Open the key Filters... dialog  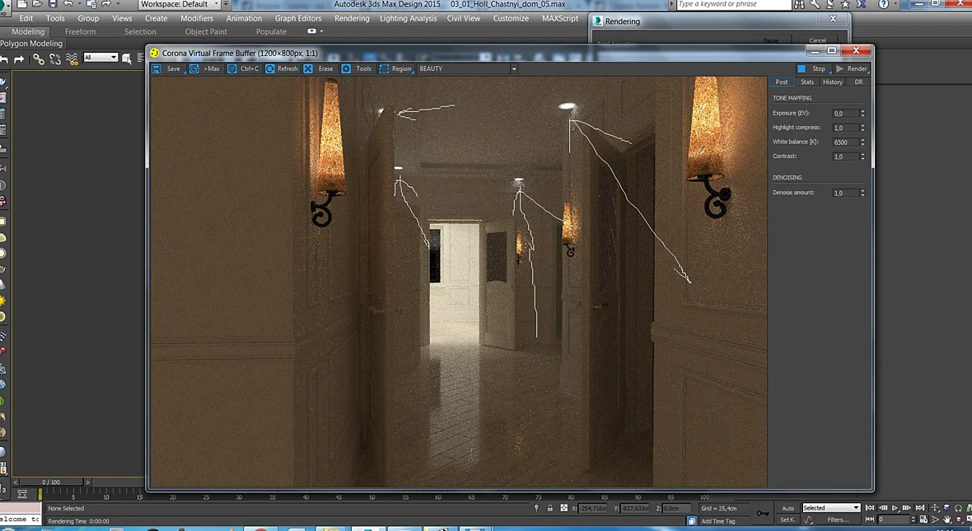838,519
